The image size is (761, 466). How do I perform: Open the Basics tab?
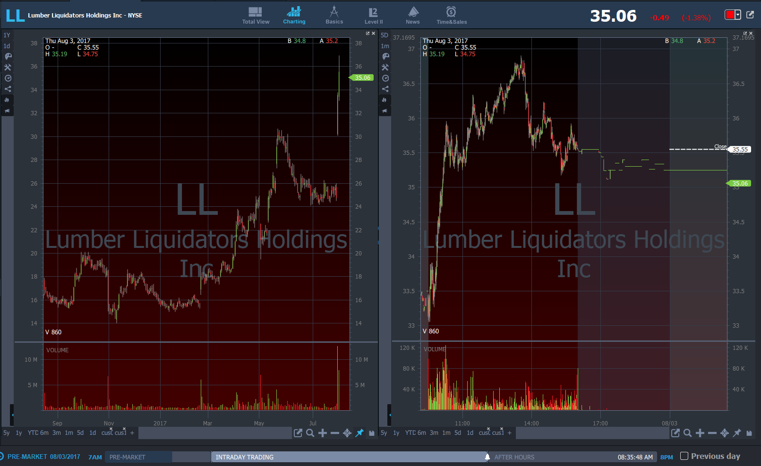pos(334,16)
